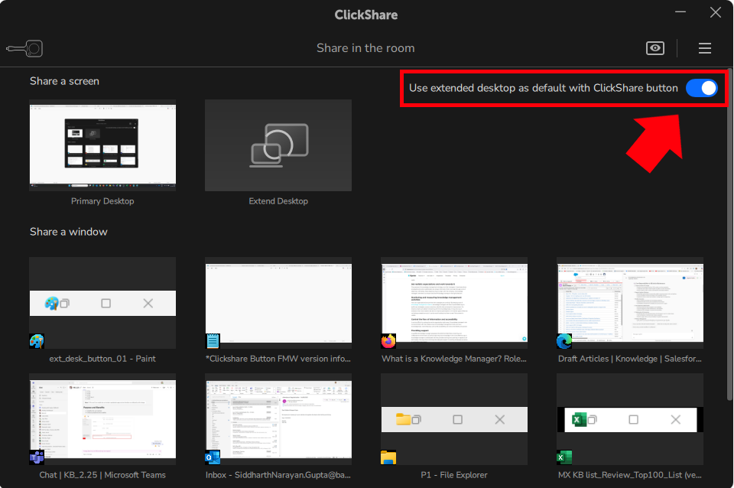
Task: Click the vertical scrollbar on right
Action: coord(729,229)
